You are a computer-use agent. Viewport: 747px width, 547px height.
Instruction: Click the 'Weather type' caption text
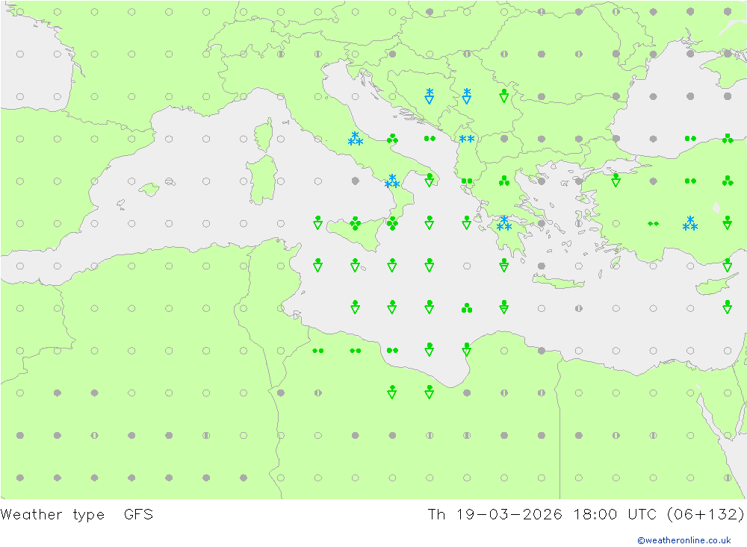point(52,514)
